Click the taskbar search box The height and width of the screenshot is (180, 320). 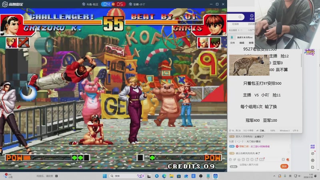click(x=127, y=176)
